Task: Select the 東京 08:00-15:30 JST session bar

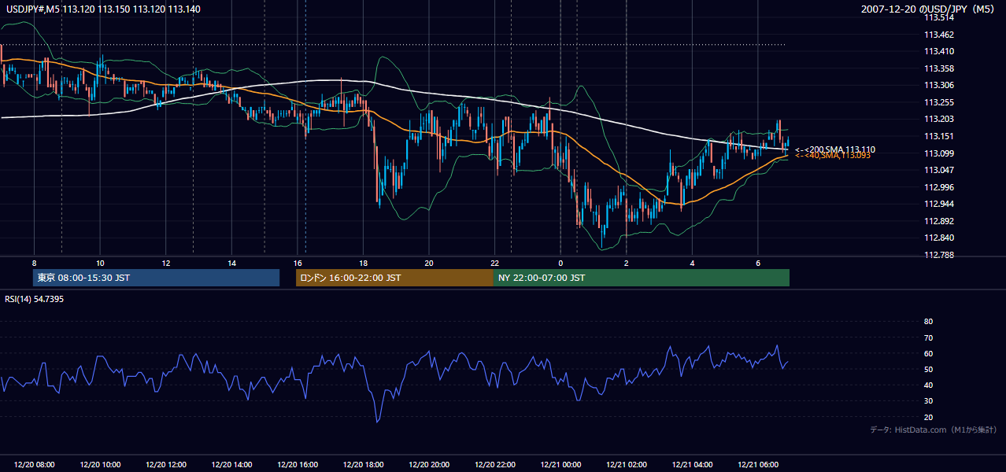Action: 156,278
